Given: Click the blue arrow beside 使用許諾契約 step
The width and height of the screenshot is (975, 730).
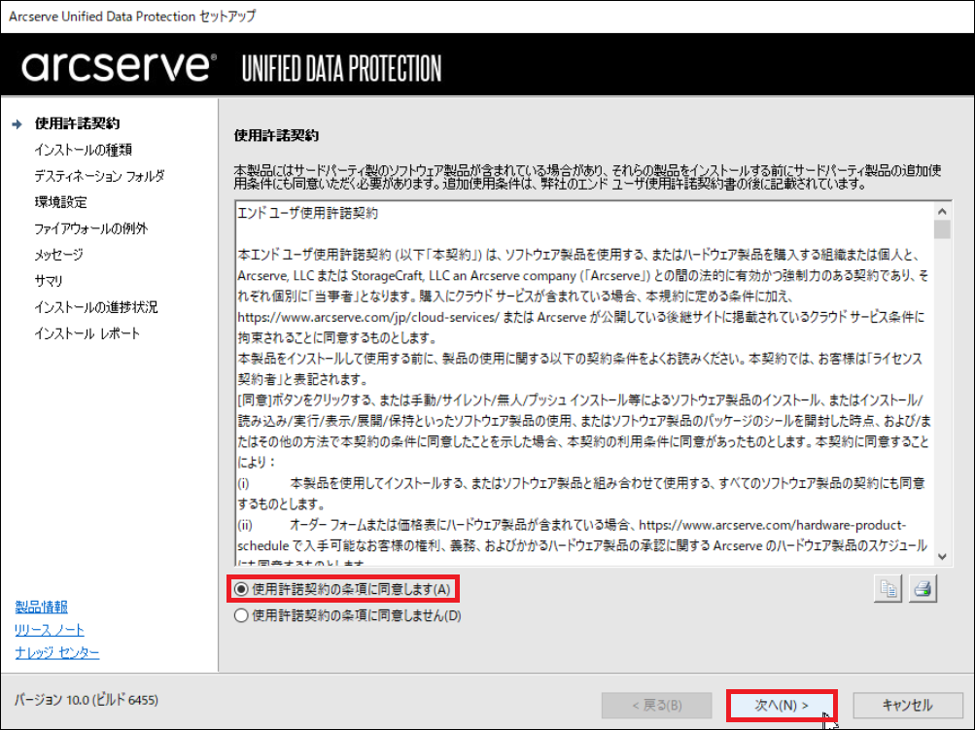Looking at the screenshot, I should pyautogui.click(x=17, y=123).
